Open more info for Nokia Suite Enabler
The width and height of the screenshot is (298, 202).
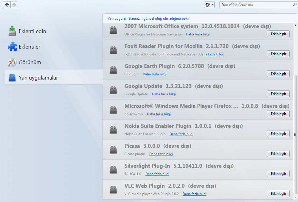coord(181,134)
